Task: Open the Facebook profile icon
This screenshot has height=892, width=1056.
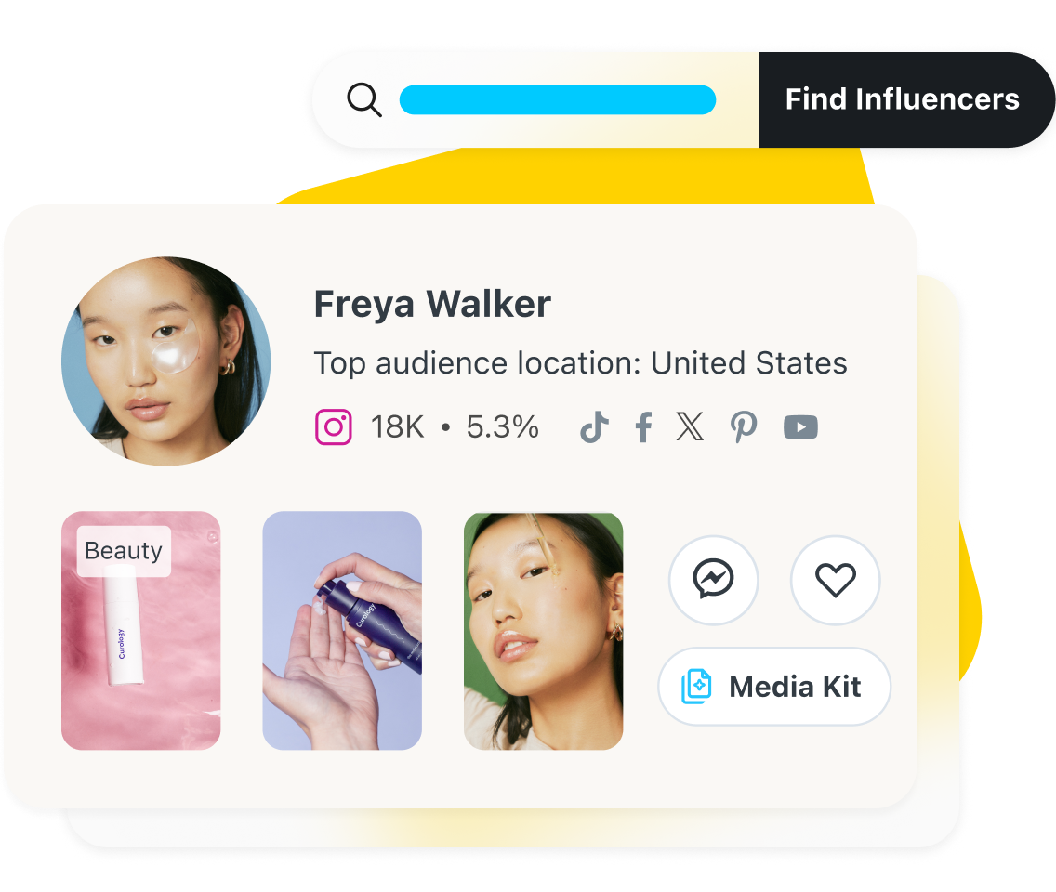Action: coord(643,426)
